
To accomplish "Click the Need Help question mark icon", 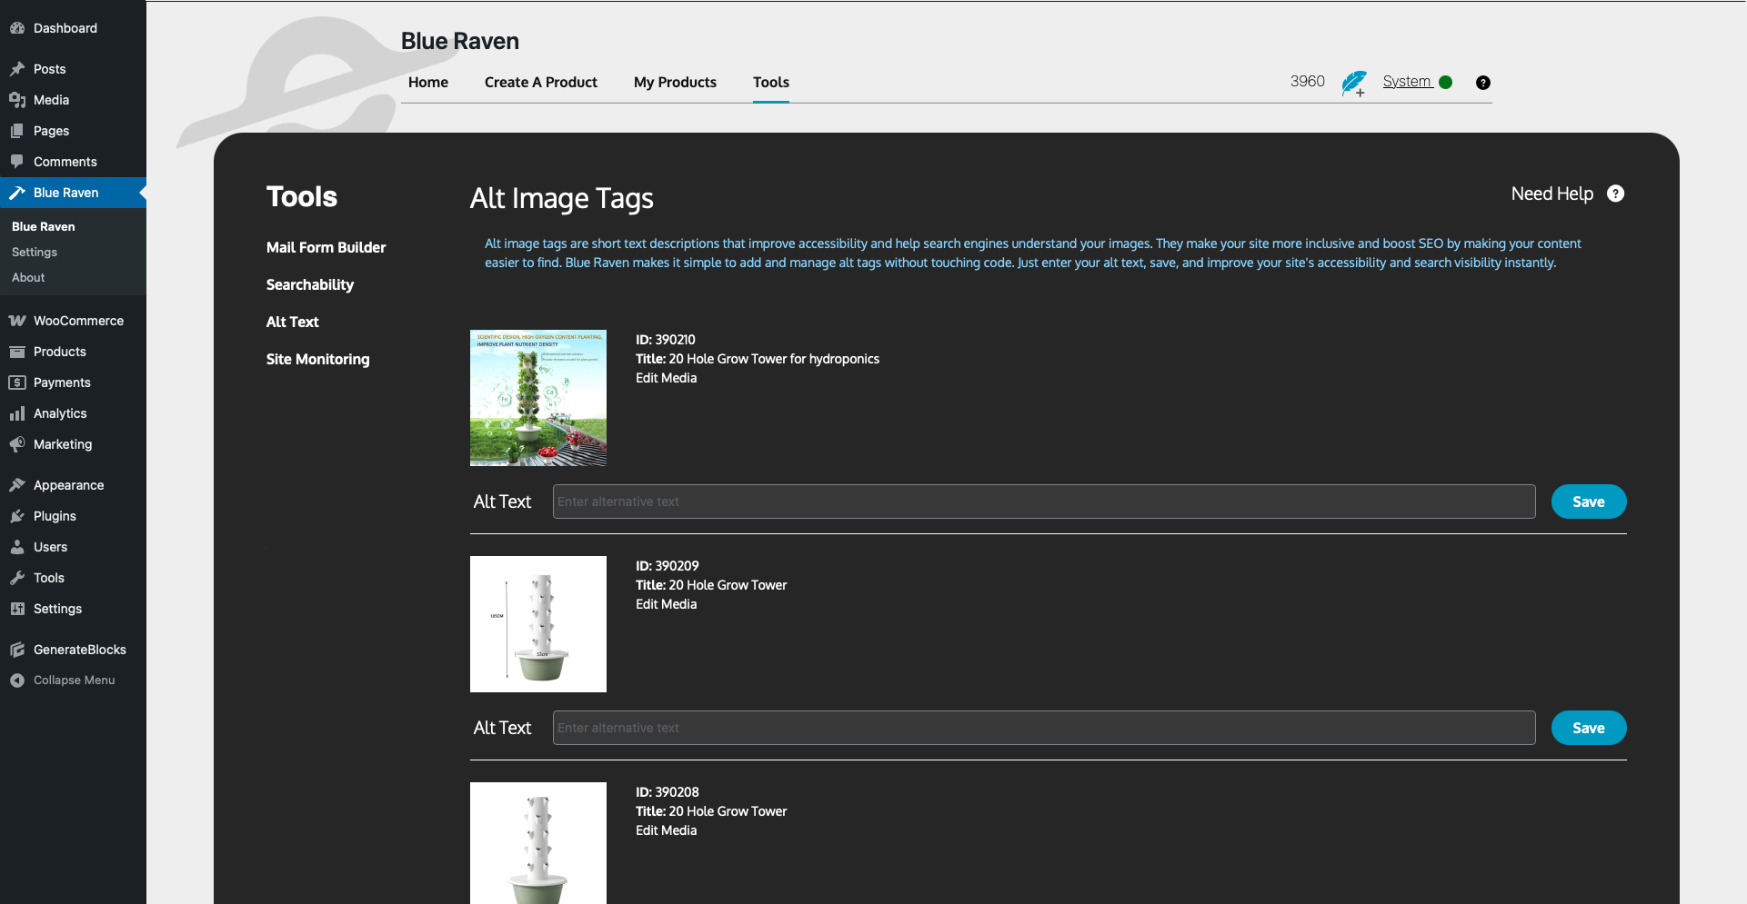I will [x=1615, y=194].
